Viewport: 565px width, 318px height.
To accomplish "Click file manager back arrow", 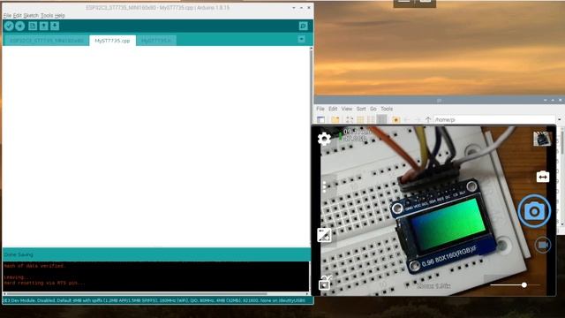I will point(407,119).
